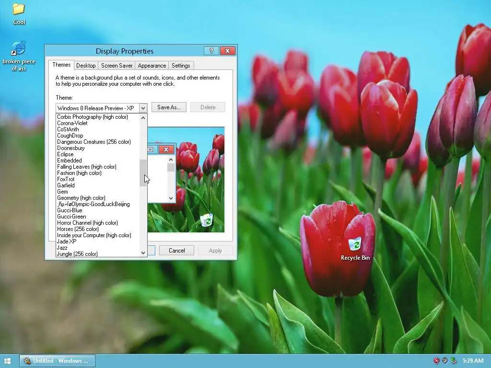Screen dimensions: 491x368
Task: Click the red shield security tray icon
Action: (x=436, y=361)
